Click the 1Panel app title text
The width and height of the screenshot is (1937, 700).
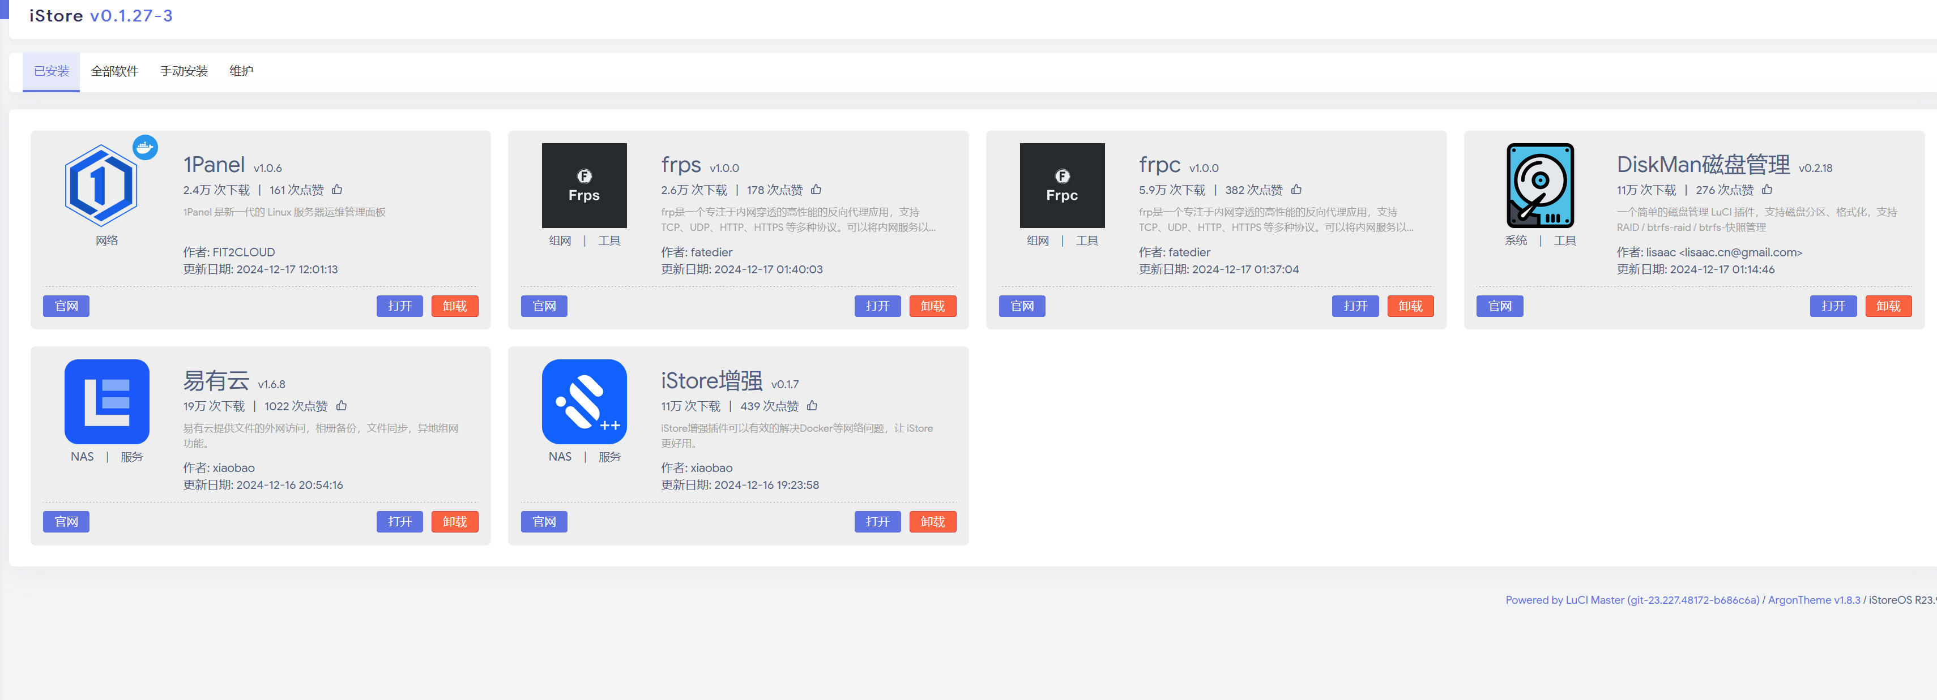tap(214, 165)
